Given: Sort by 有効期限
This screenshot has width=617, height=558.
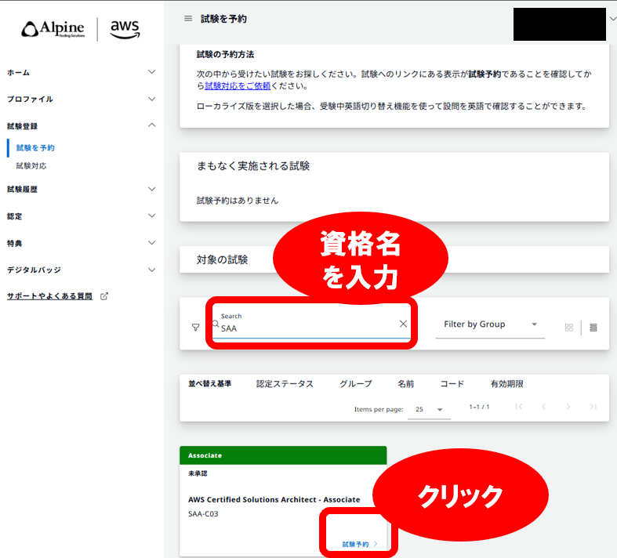Looking at the screenshot, I should click(506, 384).
